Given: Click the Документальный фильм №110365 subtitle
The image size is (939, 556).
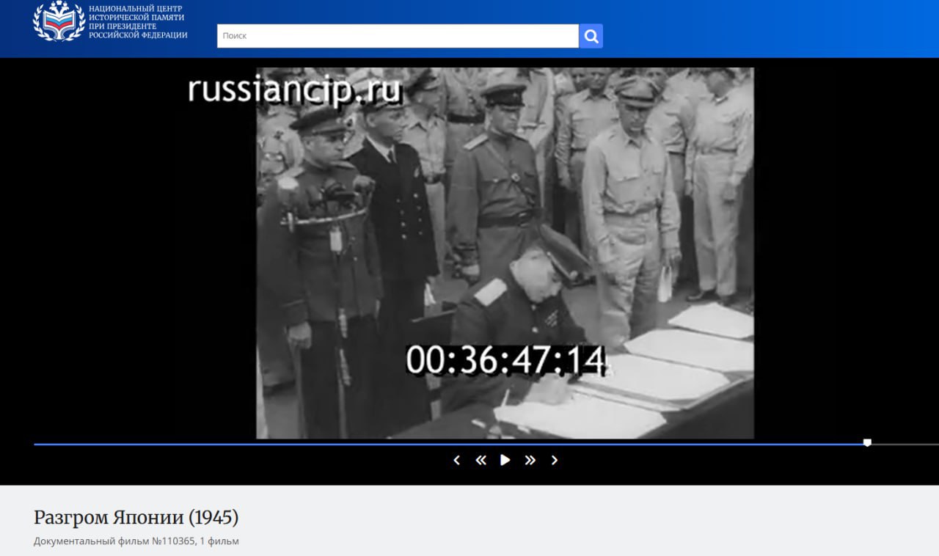Looking at the screenshot, I should (136, 541).
